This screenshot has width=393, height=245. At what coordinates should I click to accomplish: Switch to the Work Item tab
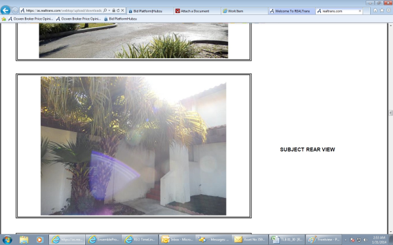click(244, 11)
